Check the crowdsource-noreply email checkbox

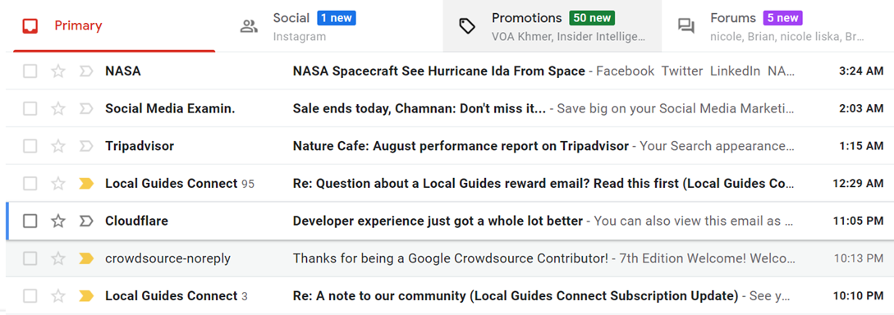point(30,258)
